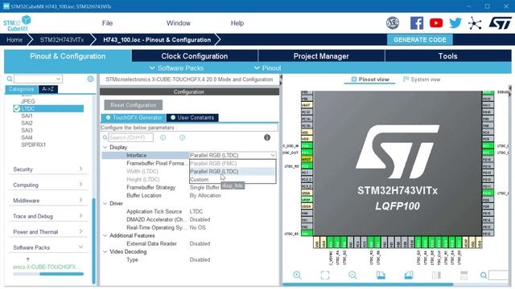Image resolution: width=515 pixels, height=289 pixels.
Task: Expand the Software Packs dropdown menu
Action: click(x=177, y=68)
